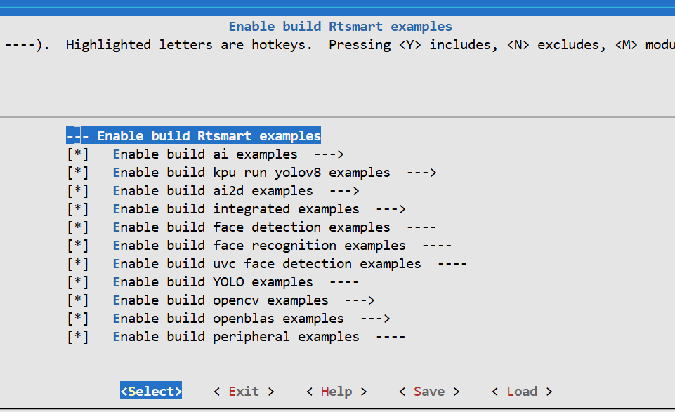Uncheck the openblas examples checkbox
Image resolution: width=675 pixels, height=412 pixels.
(x=78, y=319)
